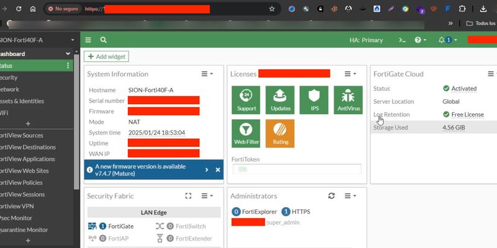Screen dimensions: 497x248
Task: Click the AntiVirus license tile
Action: pos(349,100)
